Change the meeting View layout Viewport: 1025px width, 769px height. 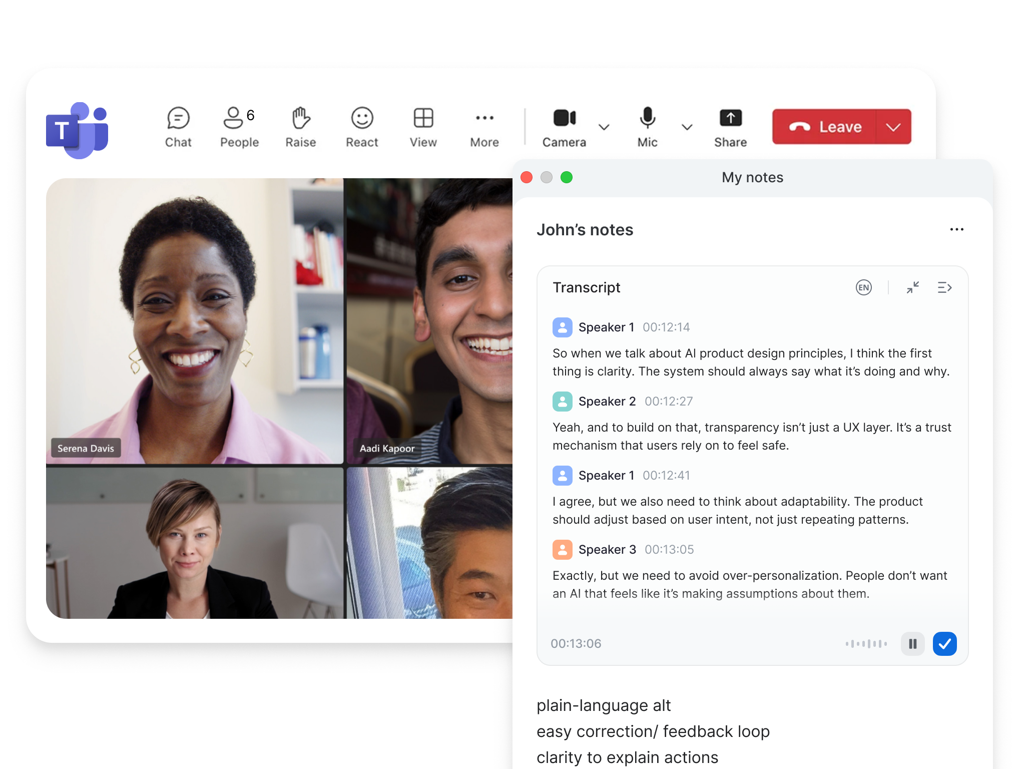(x=423, y=126)
